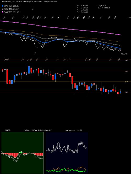
Task: Click the 269 price level axis label
Action: [126, 82]
